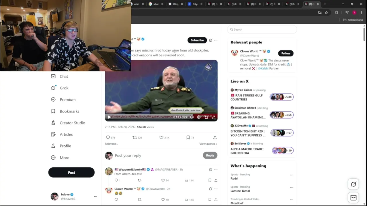367x206 pixels.
Task: Like Clown World's emoji reply
Action: [x=165, y=200]
